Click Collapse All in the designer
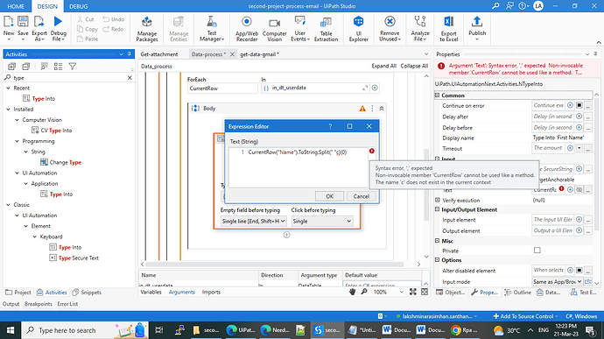This screenshot has height=339, width=604. [x=414, y=66]
